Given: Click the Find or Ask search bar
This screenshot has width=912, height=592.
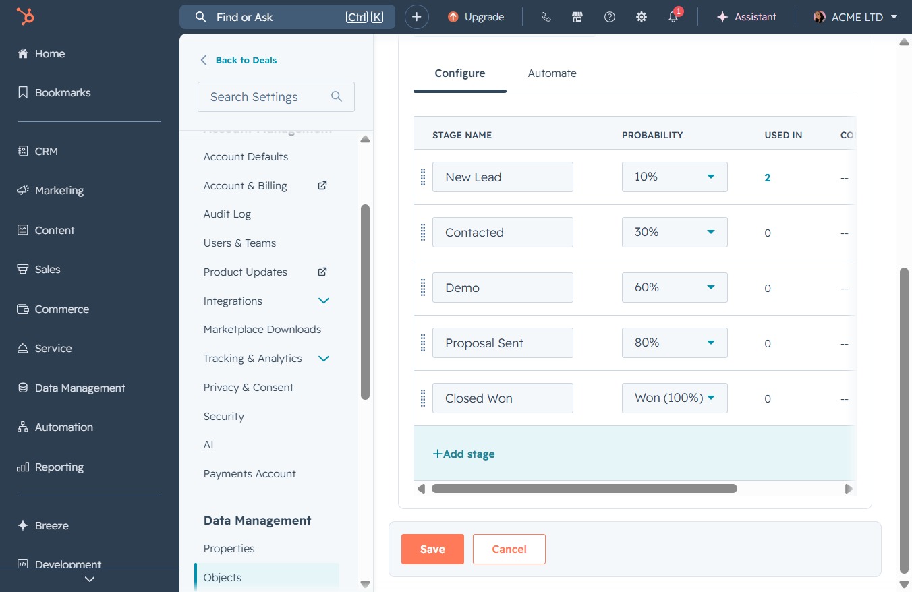Looking at the screenshot, I should point(287,17).
